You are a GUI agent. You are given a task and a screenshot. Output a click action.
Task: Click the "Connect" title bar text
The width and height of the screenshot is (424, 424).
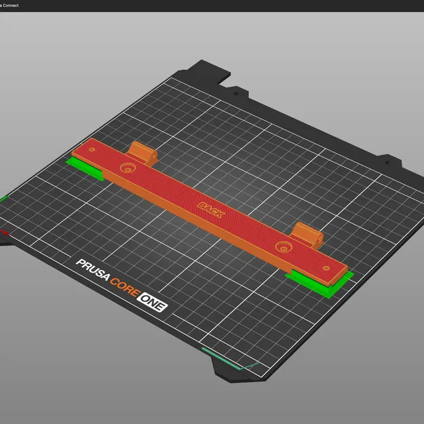11,5
